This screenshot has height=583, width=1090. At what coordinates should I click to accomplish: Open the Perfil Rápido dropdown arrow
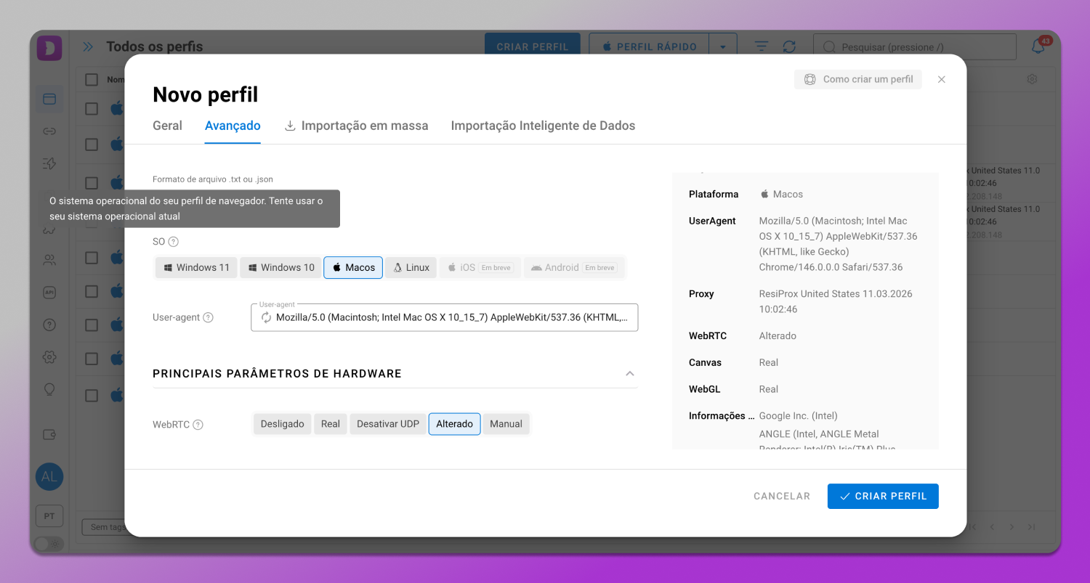coord(722,46)
